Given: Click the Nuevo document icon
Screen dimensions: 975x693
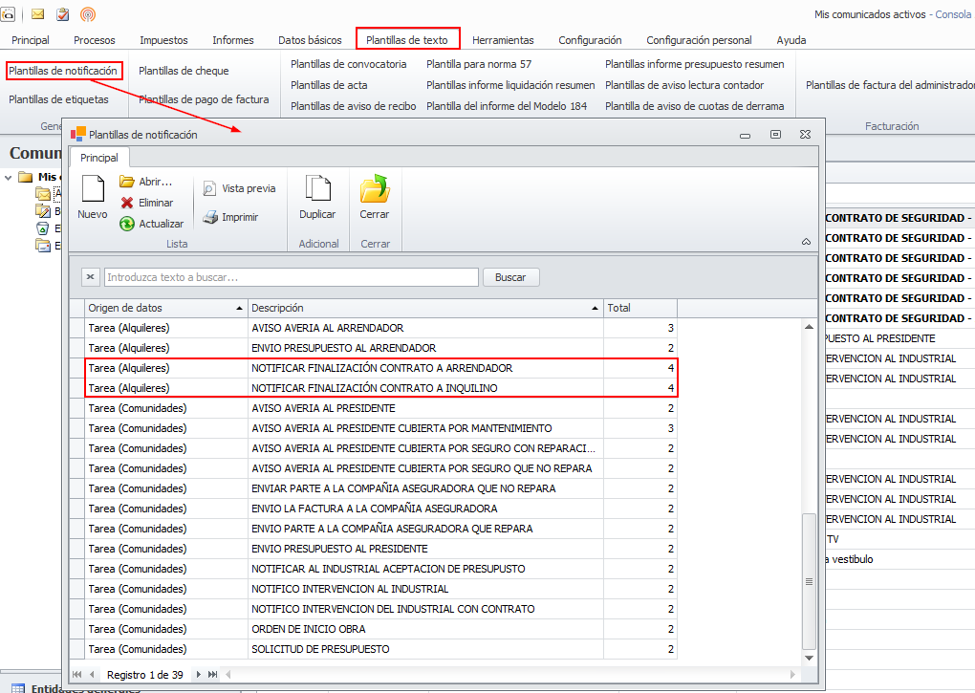Looking at the screenshot, I should tap(93, 191).
